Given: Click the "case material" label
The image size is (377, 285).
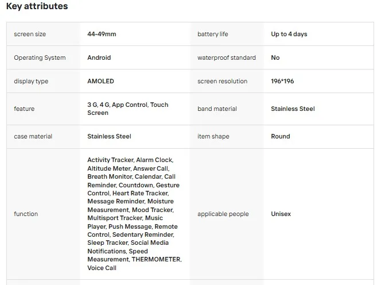Looking at the screenshot, I should tap(33, 137).
